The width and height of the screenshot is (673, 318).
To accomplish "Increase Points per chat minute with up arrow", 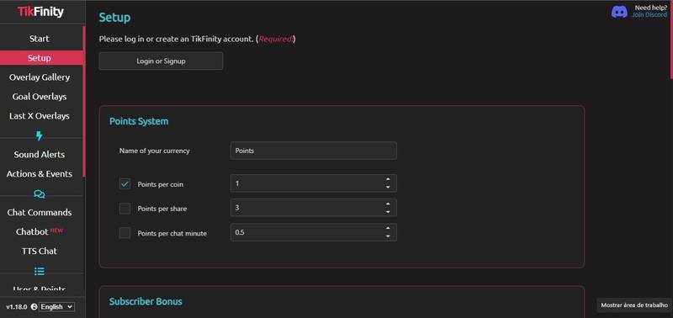I will coord(388,228).
